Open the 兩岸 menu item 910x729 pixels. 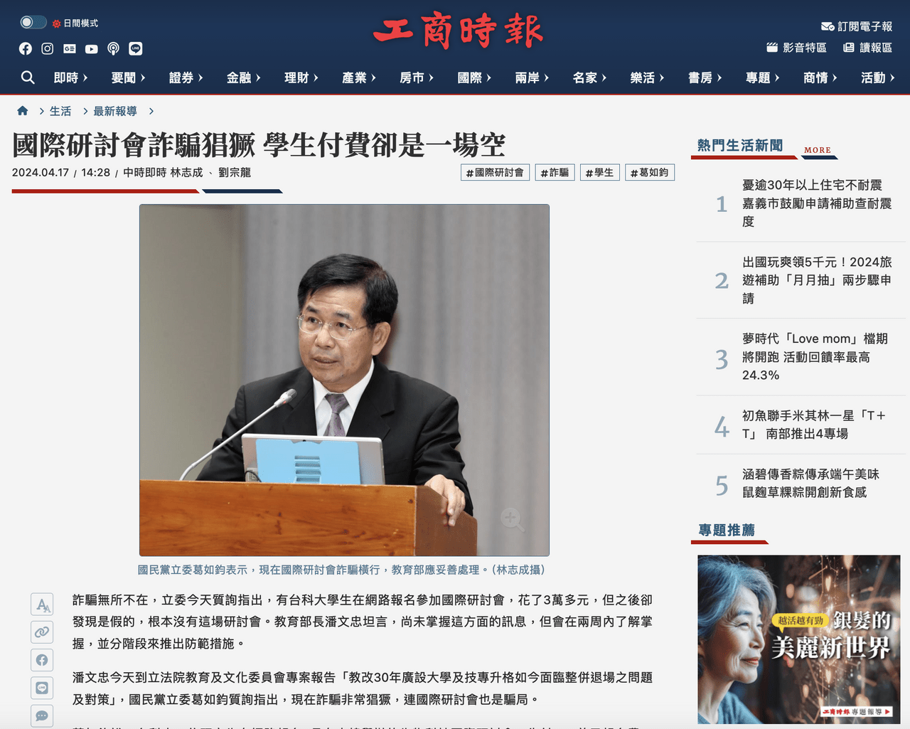[x=532, y=78]
